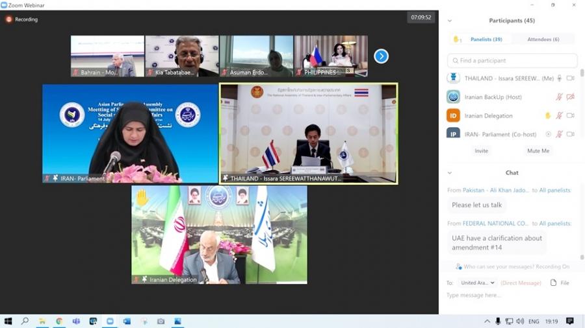585x328 pixels.
Task: Click the File attachment icon in chat
Action: [554, 283]
